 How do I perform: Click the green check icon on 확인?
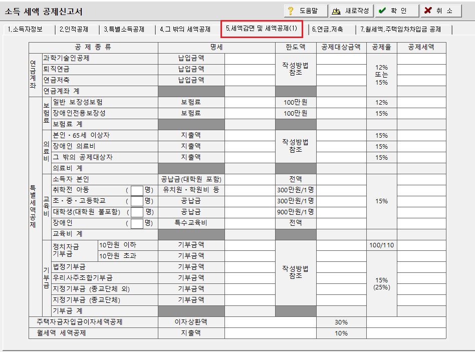382,11
